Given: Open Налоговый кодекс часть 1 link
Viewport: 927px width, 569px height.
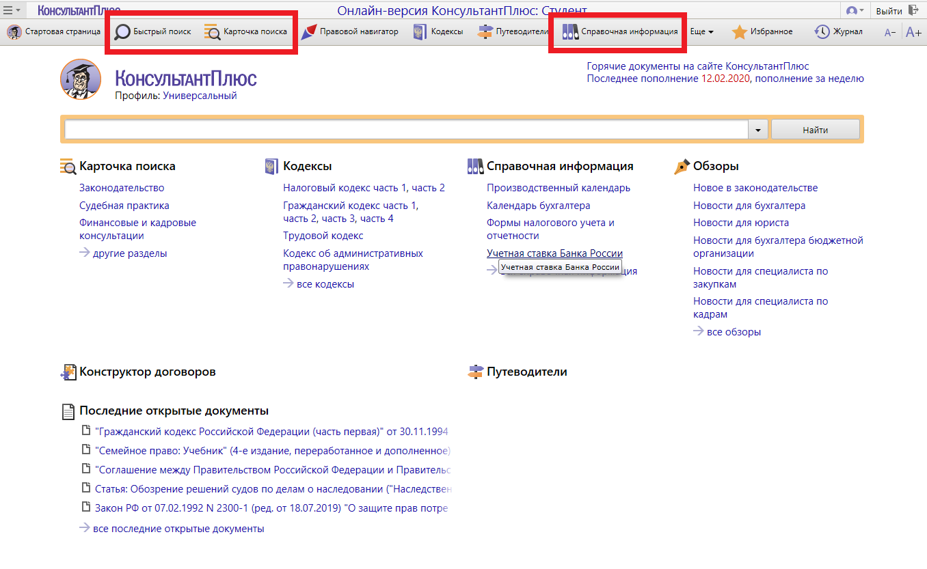Looking at the screenshot, I should [x=345, y=187].
